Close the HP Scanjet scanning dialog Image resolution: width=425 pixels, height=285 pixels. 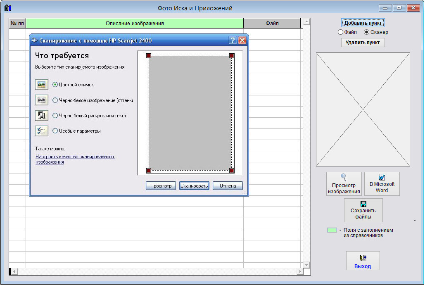[242, 40]
